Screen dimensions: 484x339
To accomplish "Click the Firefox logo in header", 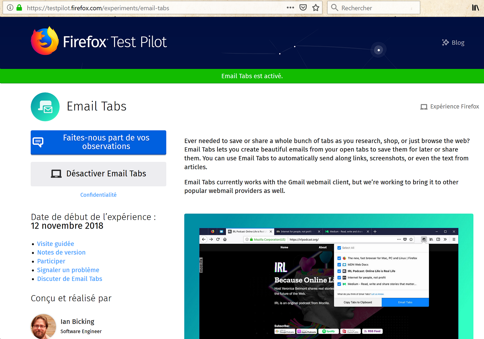I will pos(45,41).
